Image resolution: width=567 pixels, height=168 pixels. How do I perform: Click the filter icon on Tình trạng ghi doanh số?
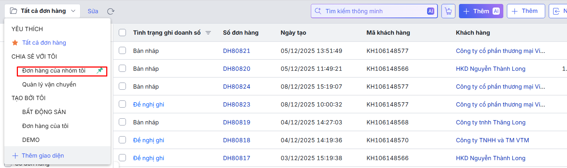tap(208, 33)
